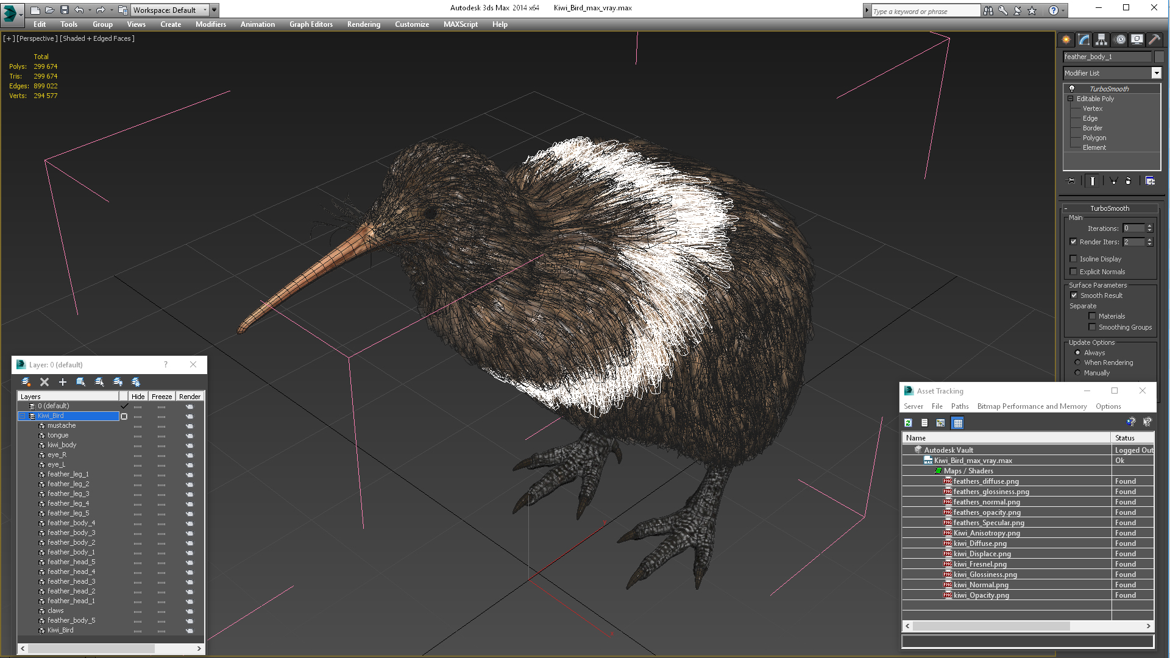
Task: Click the Redo arrow icon
Action: pos(100,10)
